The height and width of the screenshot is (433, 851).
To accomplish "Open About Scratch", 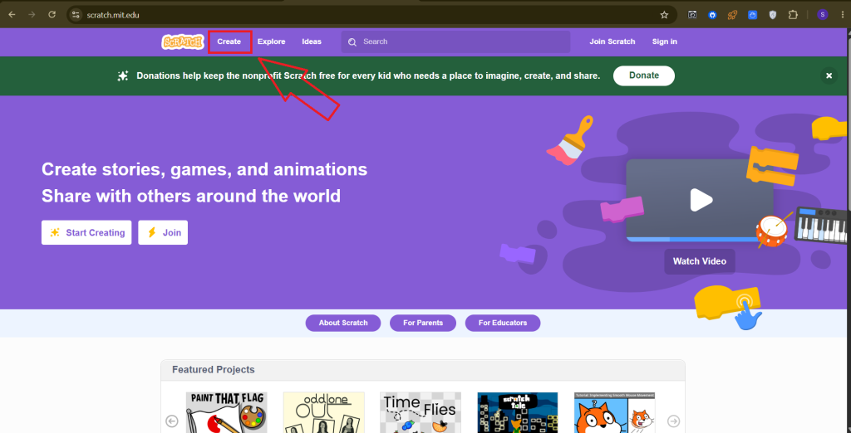I will point(343,323).
